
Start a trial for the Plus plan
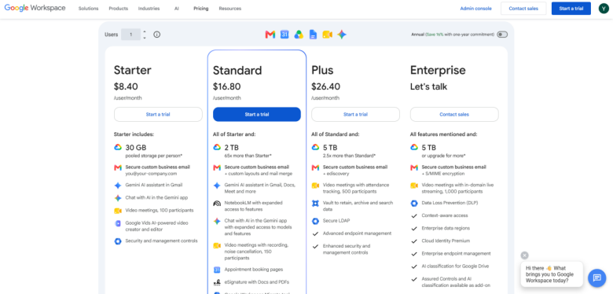coord(355,115)
